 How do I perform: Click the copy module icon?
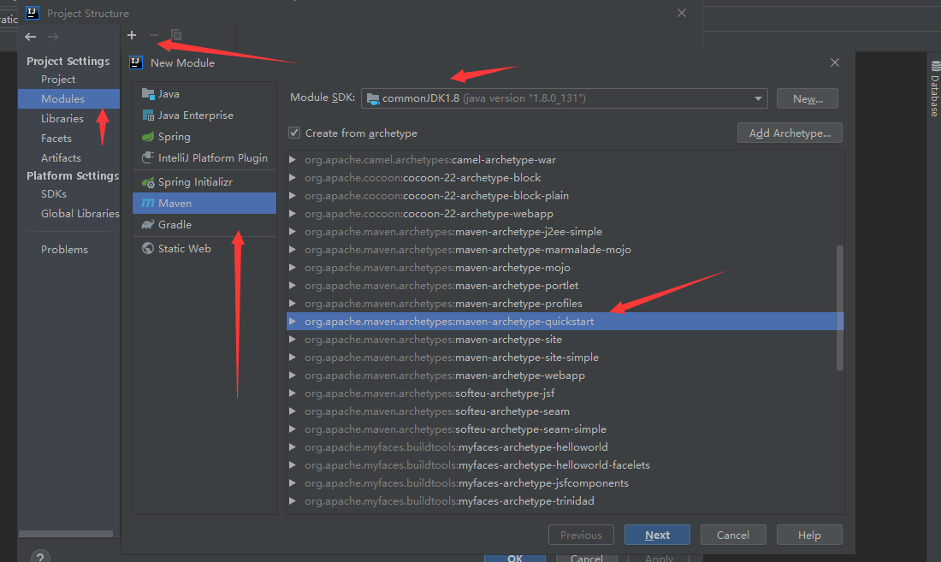click(176, 35)
